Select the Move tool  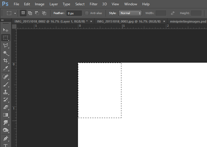point(6,30)
